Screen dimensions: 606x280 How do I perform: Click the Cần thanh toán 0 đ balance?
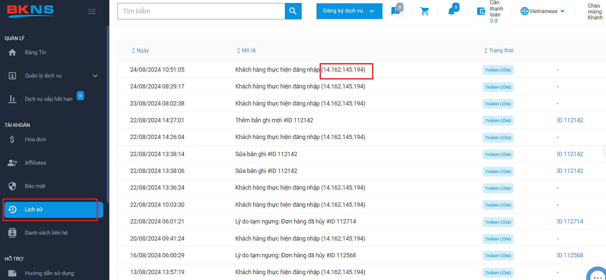(496, 12)
